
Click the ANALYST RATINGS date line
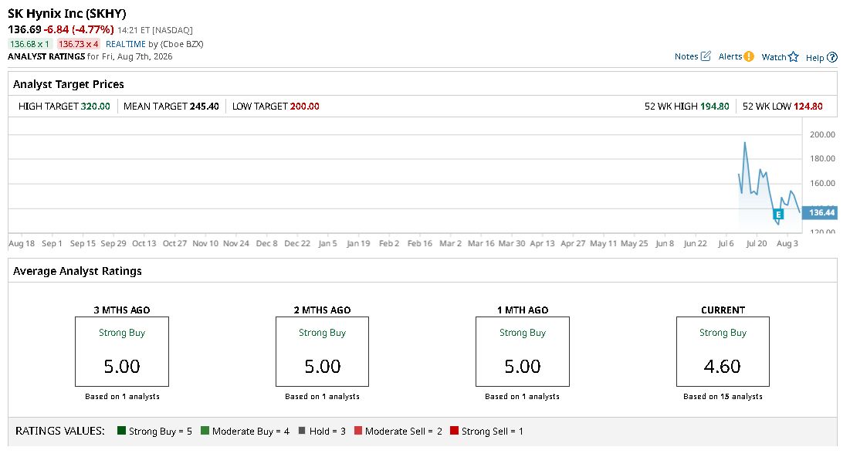90,56
